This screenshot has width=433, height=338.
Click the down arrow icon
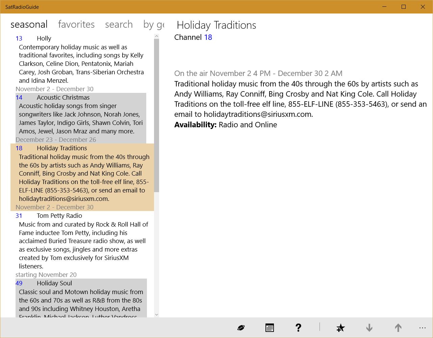click(369, 328)
